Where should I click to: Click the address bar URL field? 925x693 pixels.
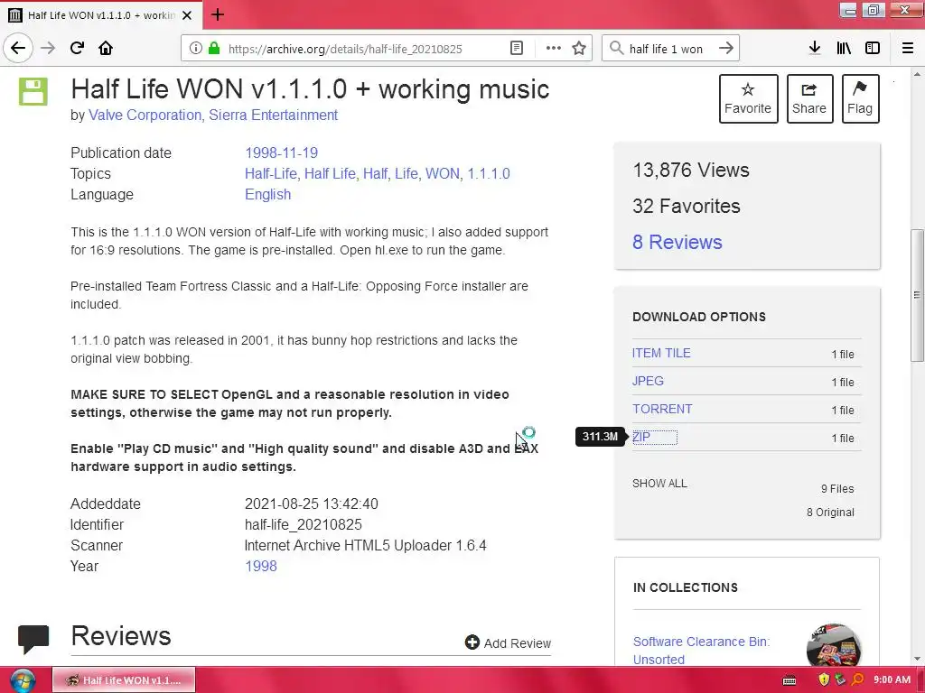pos(366,49)
